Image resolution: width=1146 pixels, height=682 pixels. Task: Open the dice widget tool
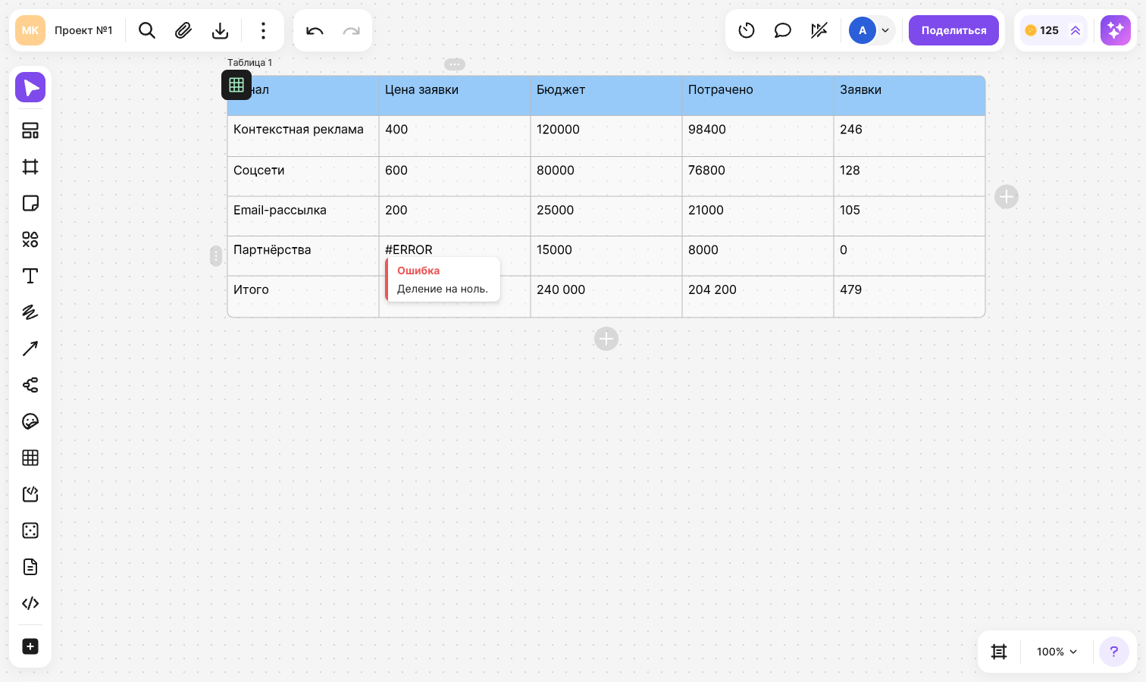coord(30,530)
